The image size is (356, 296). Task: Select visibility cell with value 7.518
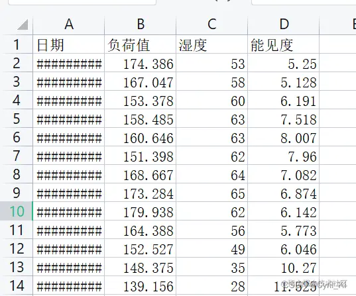click(283, 119)
